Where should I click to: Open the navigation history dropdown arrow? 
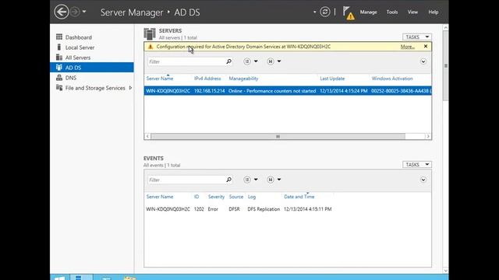[x=84, y=12]
